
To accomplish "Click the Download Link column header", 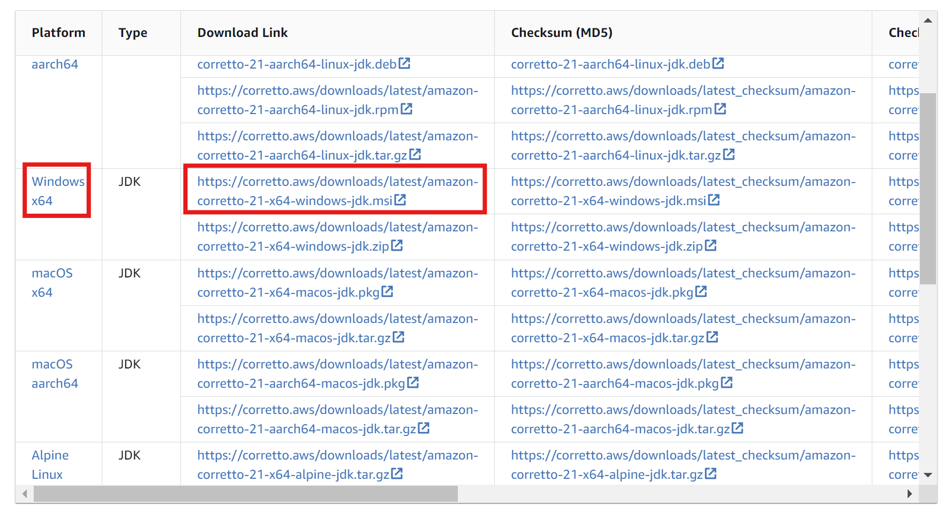I will 243,33.
